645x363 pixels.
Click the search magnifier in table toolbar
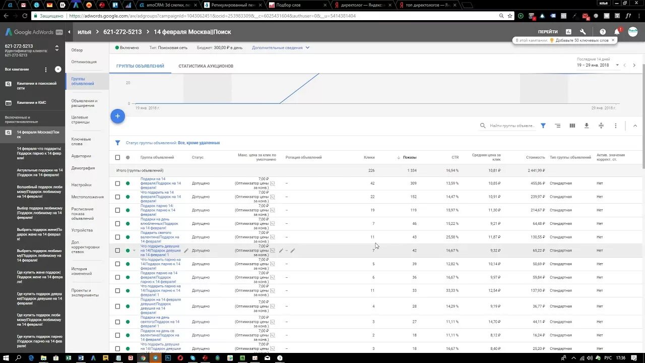483,126
